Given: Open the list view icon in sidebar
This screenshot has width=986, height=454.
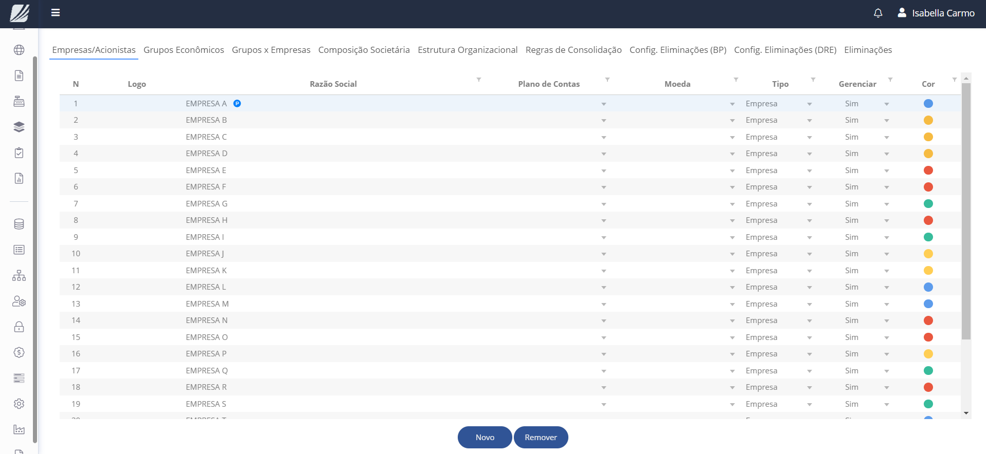Looking at the screenshot, I should click(x=19, y=250).
